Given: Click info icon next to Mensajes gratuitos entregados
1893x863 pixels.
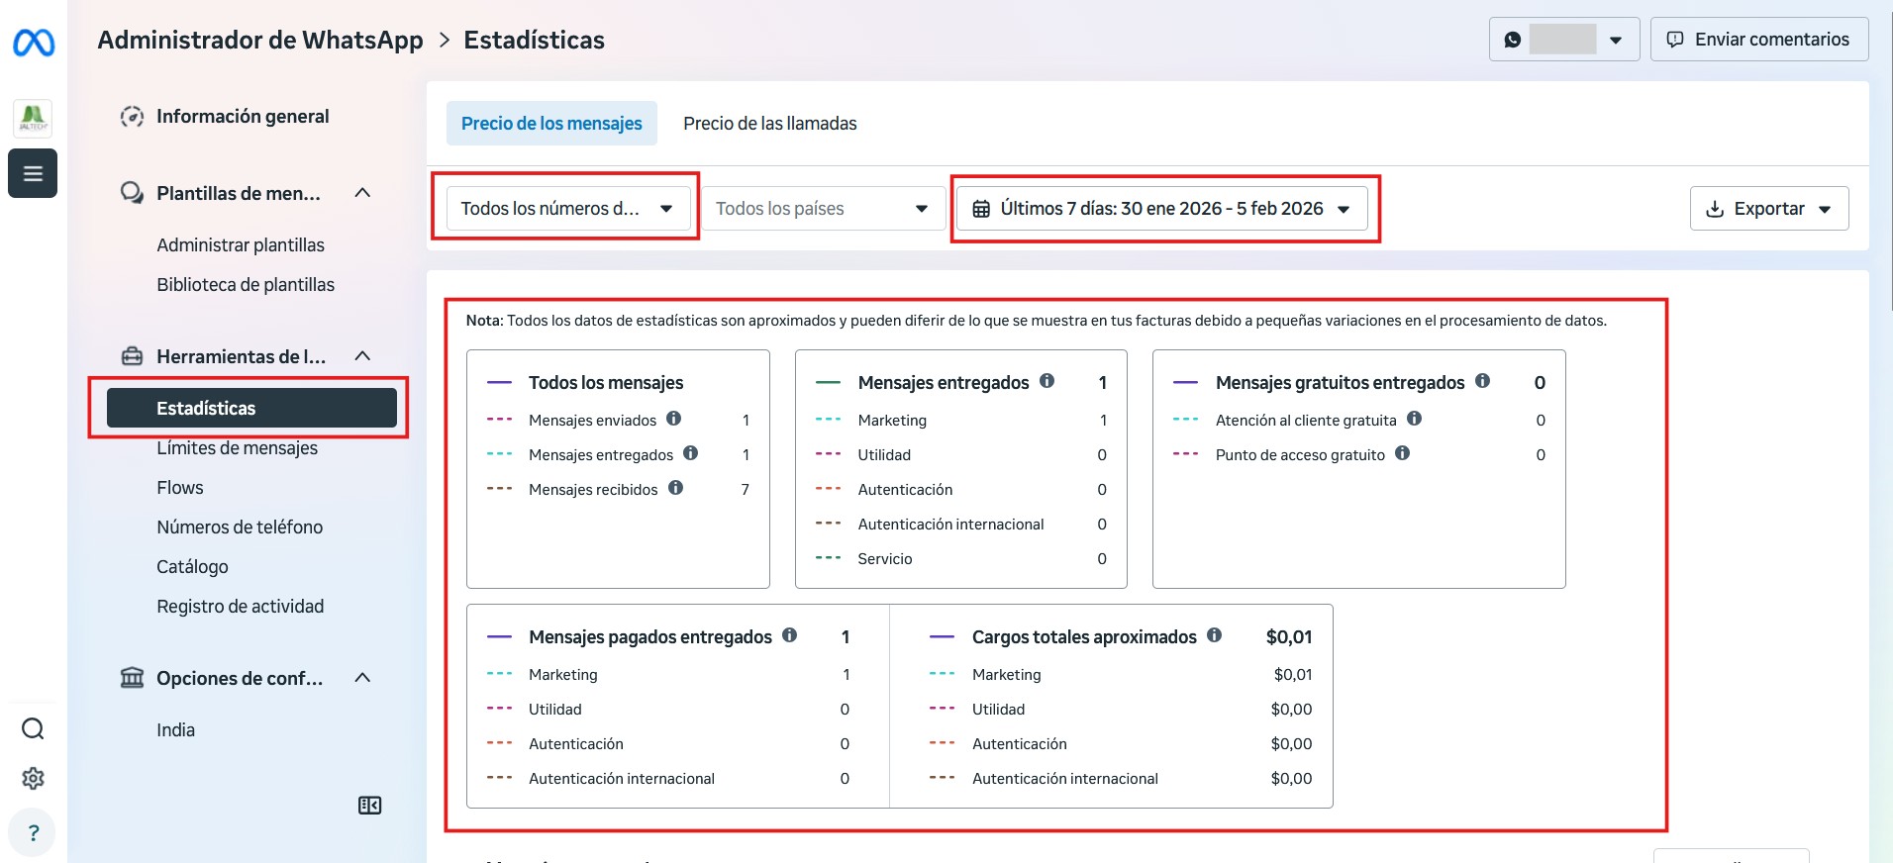Looking at the screenshot, I should (x=1482, y=381).
